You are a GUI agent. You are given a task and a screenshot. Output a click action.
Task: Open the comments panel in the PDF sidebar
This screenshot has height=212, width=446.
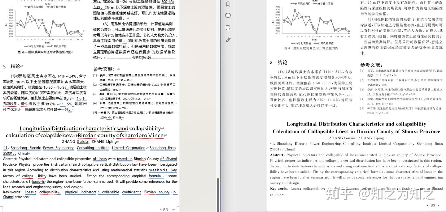(x=228, y=15)
